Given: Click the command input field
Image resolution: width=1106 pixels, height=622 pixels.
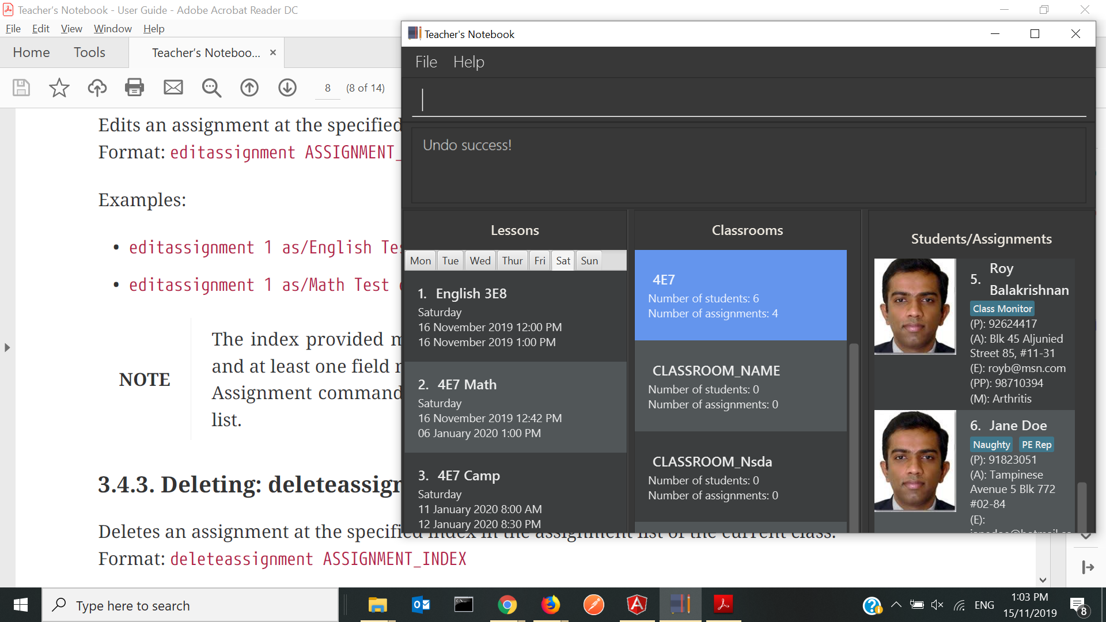Looking at the screenshot, I should (x=749, y=100).
